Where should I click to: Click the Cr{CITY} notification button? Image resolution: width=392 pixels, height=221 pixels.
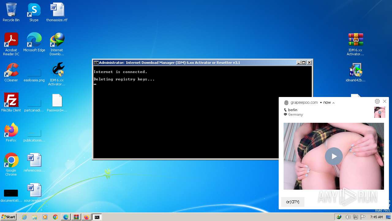(293, 202)
